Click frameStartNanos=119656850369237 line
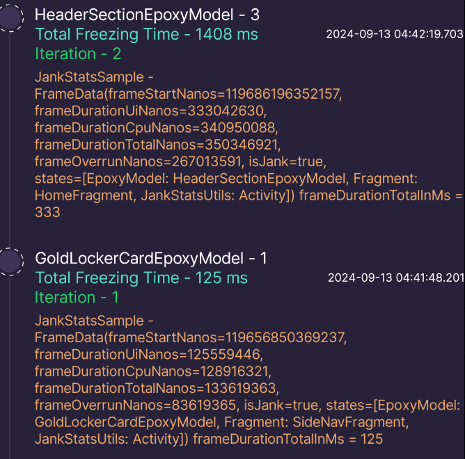Screen dimensions: 465x459 coord(191,338)
